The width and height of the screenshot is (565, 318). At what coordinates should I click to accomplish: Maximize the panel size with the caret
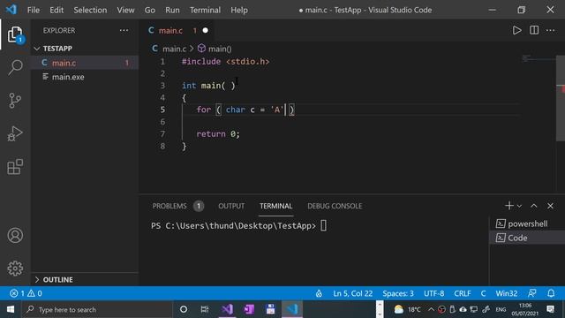[533, 206]
